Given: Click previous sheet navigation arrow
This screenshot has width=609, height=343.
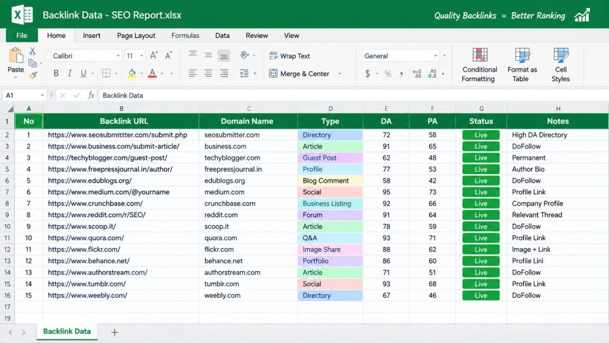Looking at the screenshot, I should point(10,332).
